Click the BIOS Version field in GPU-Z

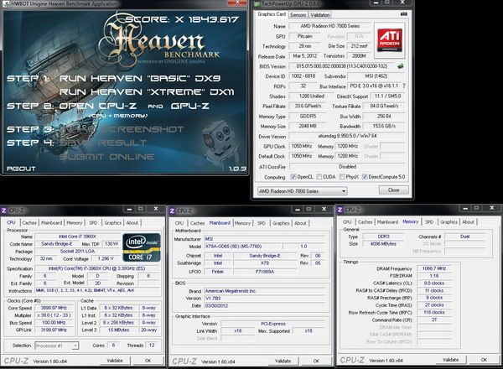(x=342, y=66)
